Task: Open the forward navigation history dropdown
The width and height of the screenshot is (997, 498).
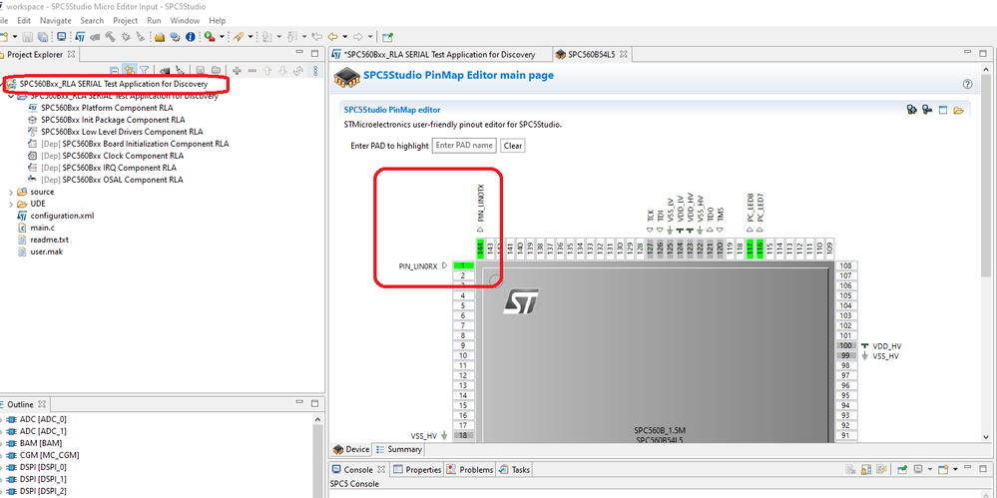Action: tap(369, 37)
